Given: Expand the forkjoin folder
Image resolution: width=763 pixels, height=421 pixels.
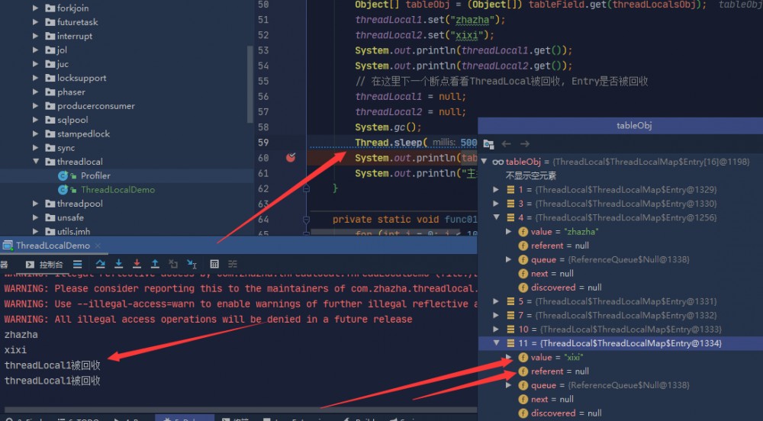Looking at the screenshot, I should [35, 8].
